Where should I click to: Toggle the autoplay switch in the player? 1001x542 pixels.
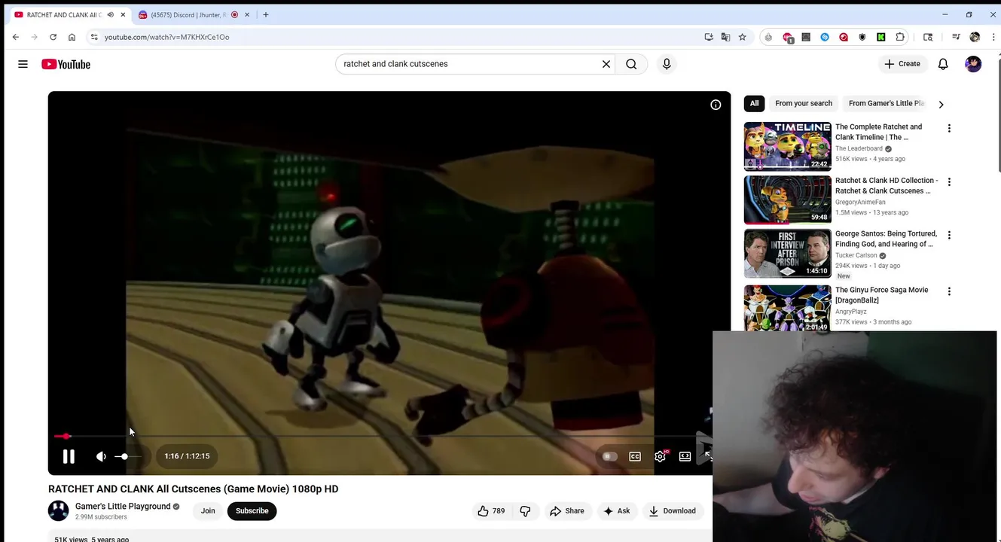609,456
